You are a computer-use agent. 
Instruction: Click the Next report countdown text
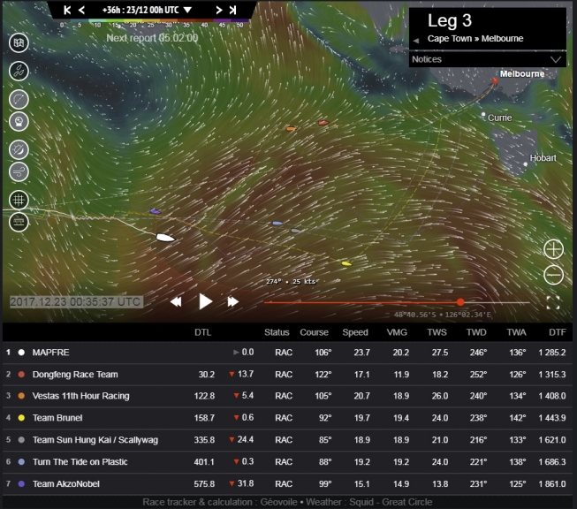(x=152, y=37)
